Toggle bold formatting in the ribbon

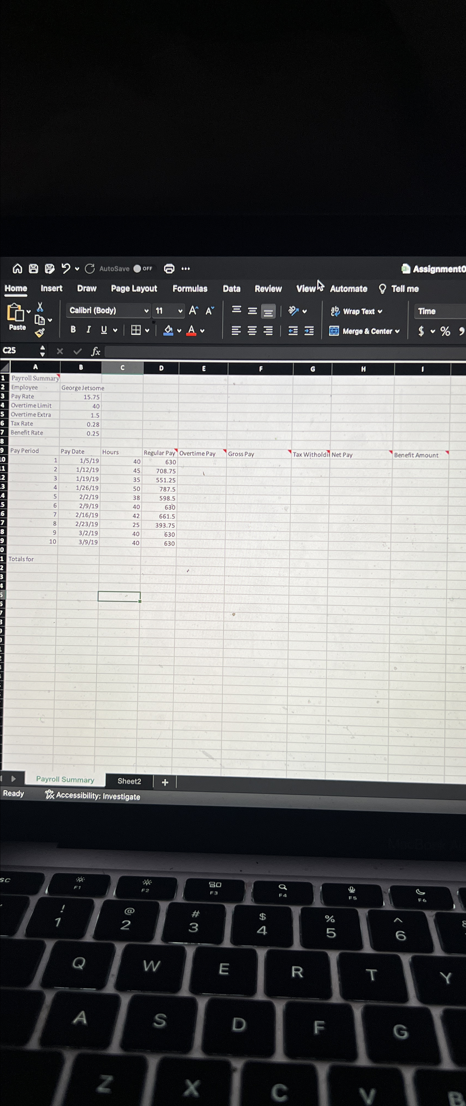tap(73, 330)
